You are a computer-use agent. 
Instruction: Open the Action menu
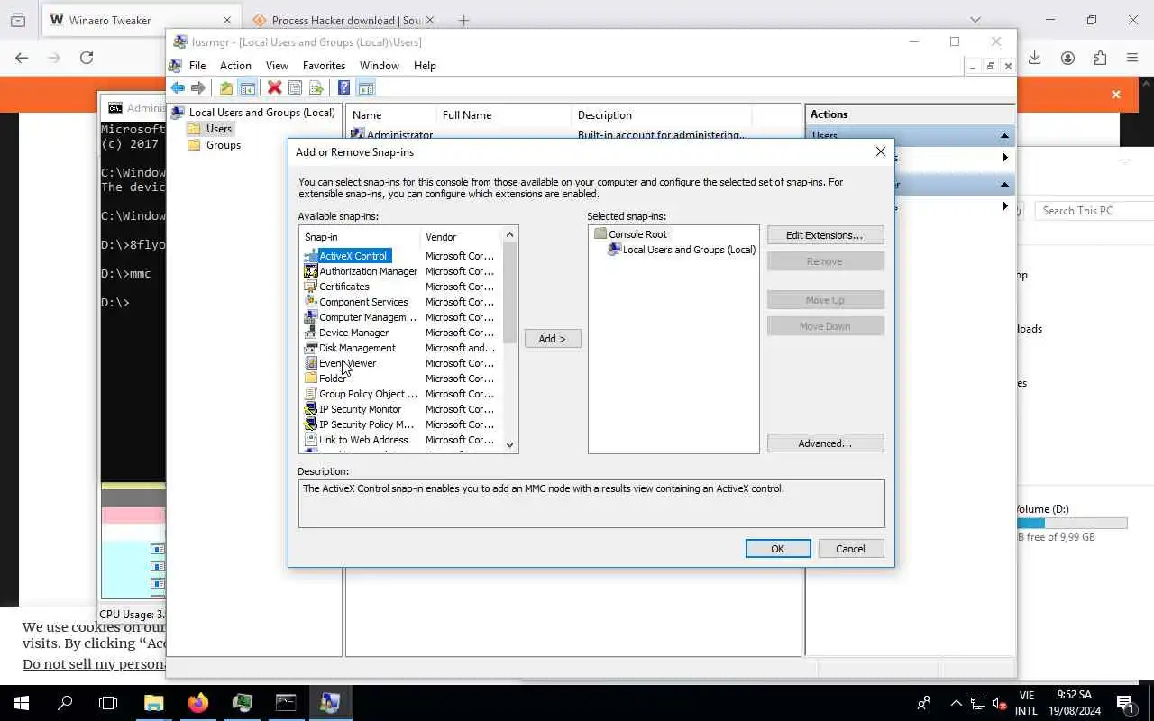coord(235,66)
